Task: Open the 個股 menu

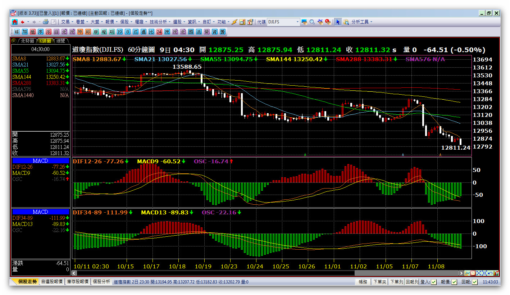Action: (x=126, y=22)
